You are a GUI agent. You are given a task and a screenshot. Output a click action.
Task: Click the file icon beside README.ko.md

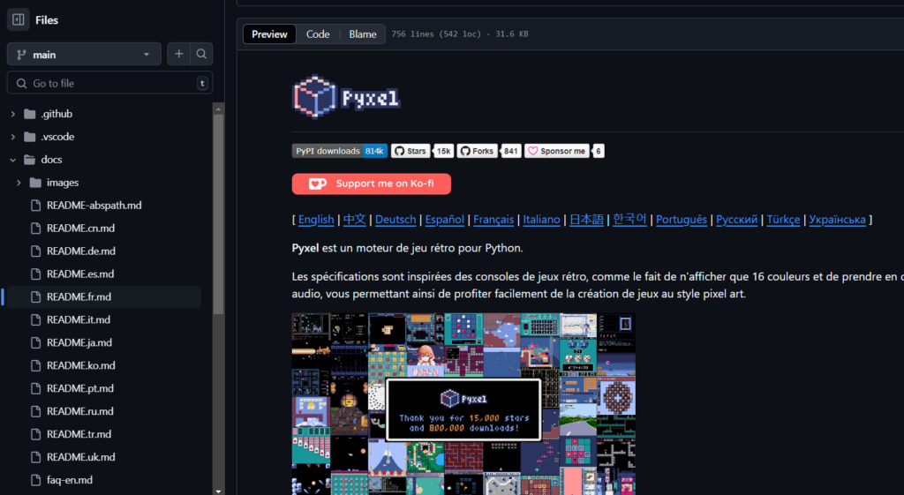coord(35,365)
